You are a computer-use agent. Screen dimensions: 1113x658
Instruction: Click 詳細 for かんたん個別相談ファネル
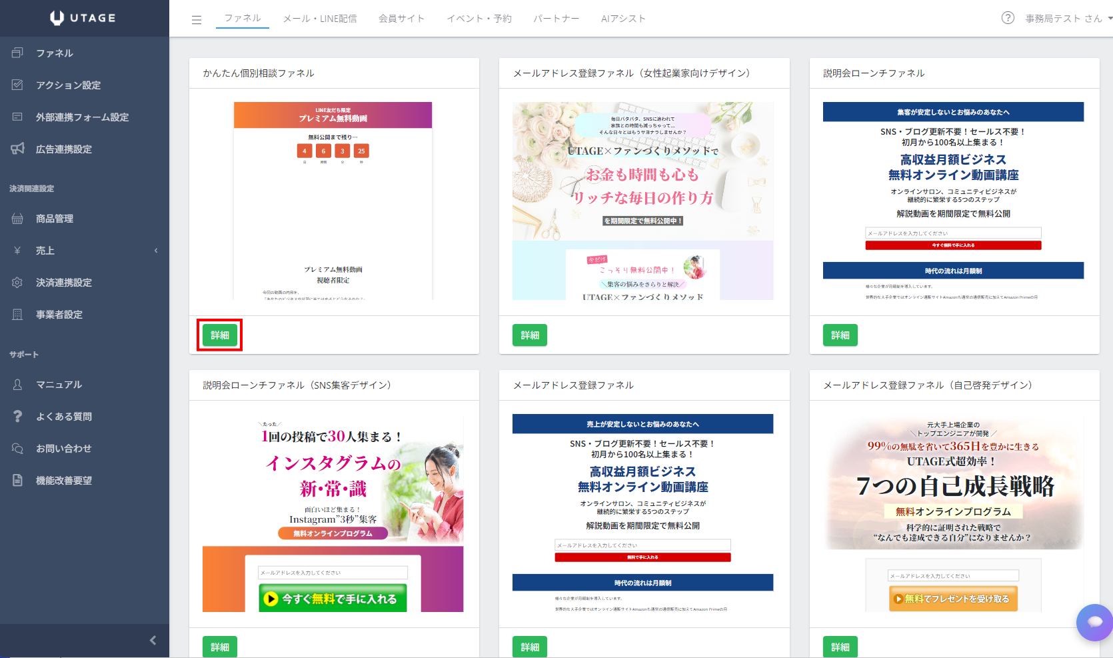220,335
